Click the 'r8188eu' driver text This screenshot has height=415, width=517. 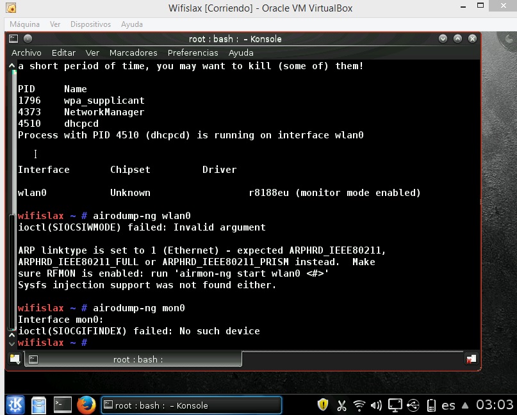pos(268,193)
